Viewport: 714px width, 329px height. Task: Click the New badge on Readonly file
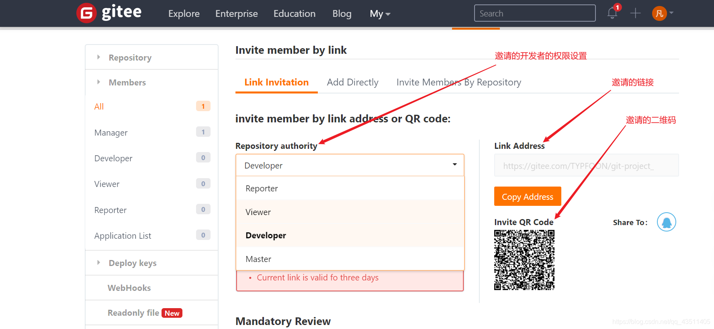coord(172,313)
